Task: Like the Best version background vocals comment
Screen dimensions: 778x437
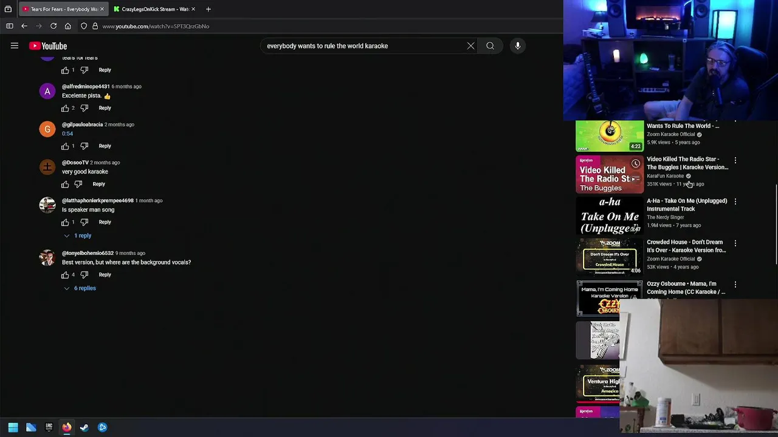Action: pyautogui.click(x=65, y=275)
